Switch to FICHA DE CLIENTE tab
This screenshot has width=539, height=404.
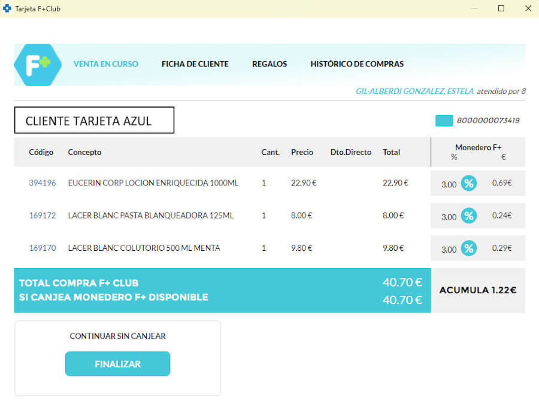coord(195,64)
